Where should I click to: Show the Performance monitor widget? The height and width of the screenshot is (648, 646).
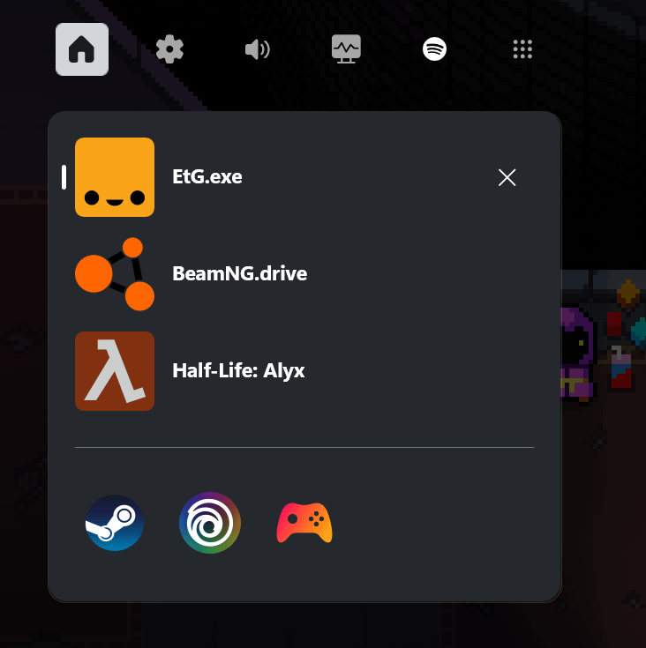tap(346, 49)
